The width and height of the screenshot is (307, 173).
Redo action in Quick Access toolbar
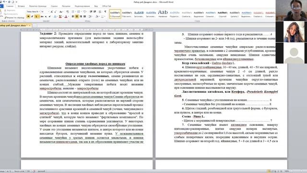pos(9,2)
